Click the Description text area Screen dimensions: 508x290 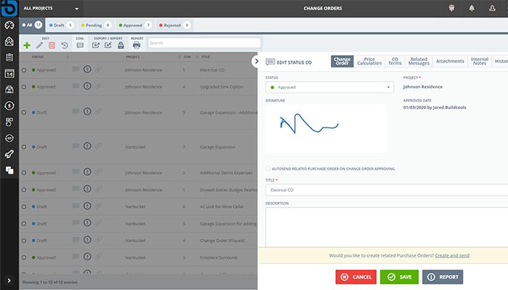387,226
